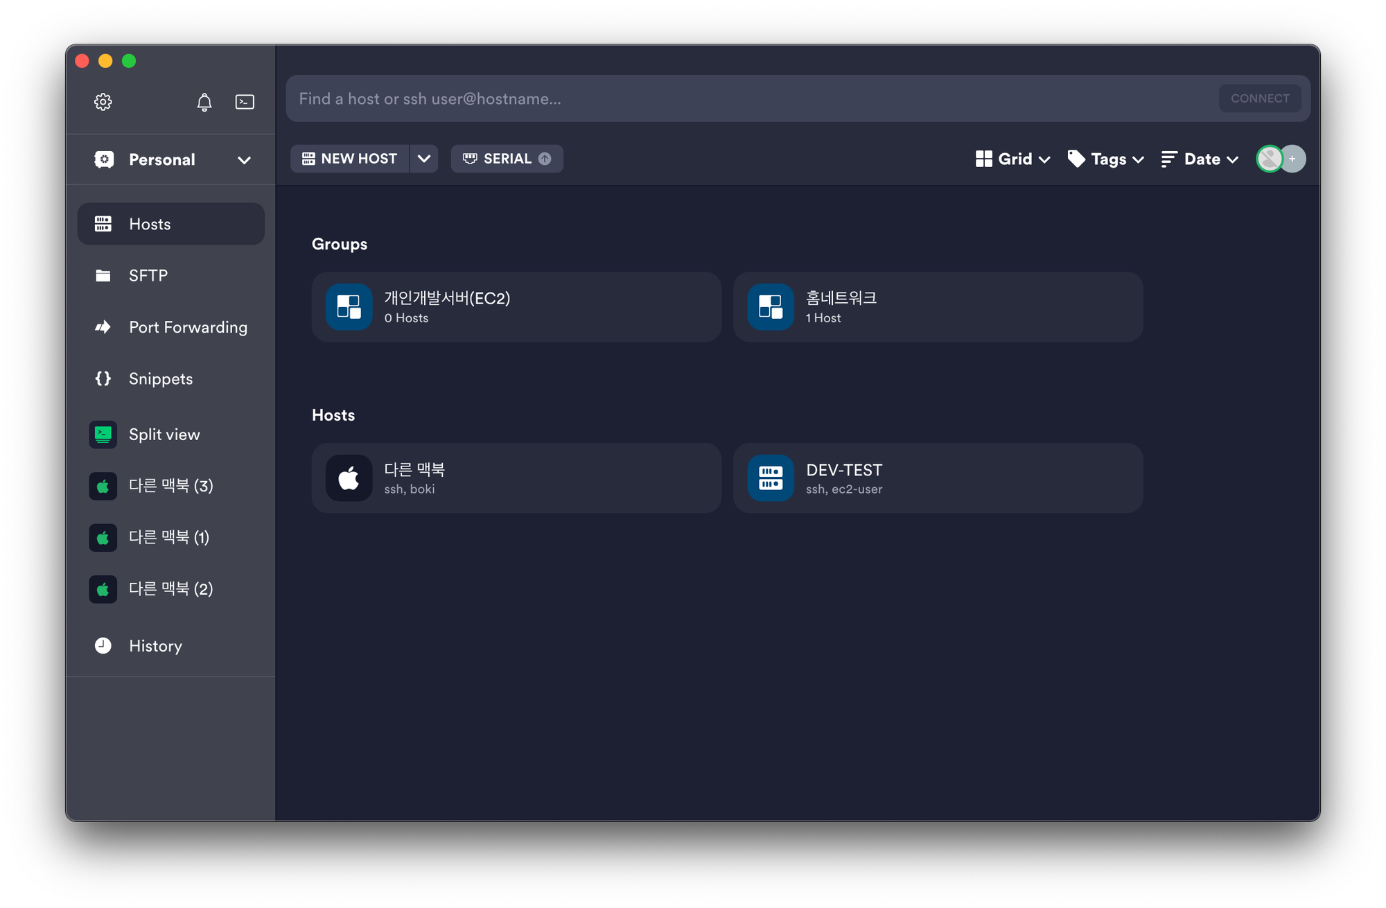Click the Apple icon on 다른 맥북 host
The width and height of the screenshot is (1386, 908).
(x=349, y=478)
